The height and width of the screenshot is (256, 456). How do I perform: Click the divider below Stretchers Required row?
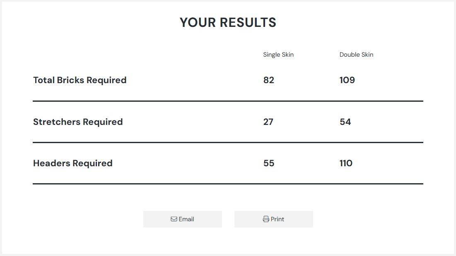click(x=228, y=142)
